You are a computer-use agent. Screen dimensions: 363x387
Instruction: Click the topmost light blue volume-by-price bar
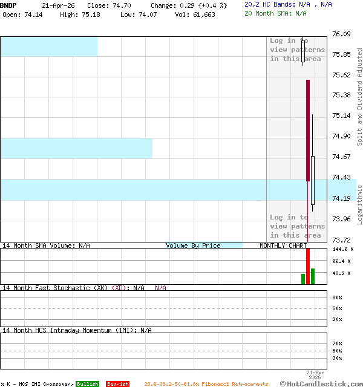(48, 47)
